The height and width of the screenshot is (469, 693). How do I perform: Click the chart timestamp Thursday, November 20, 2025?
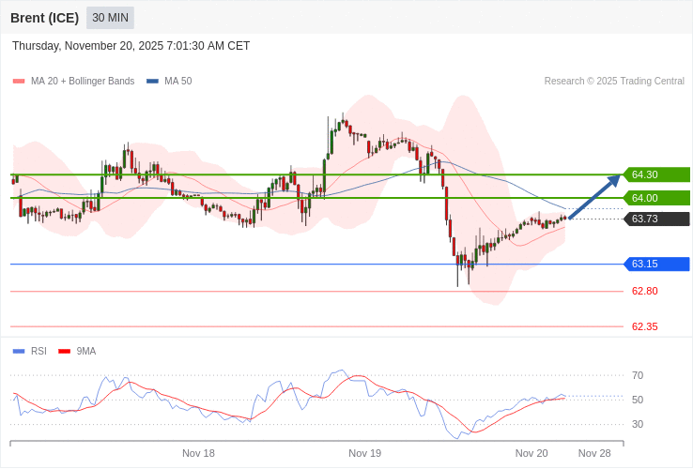tap(131, 46)
